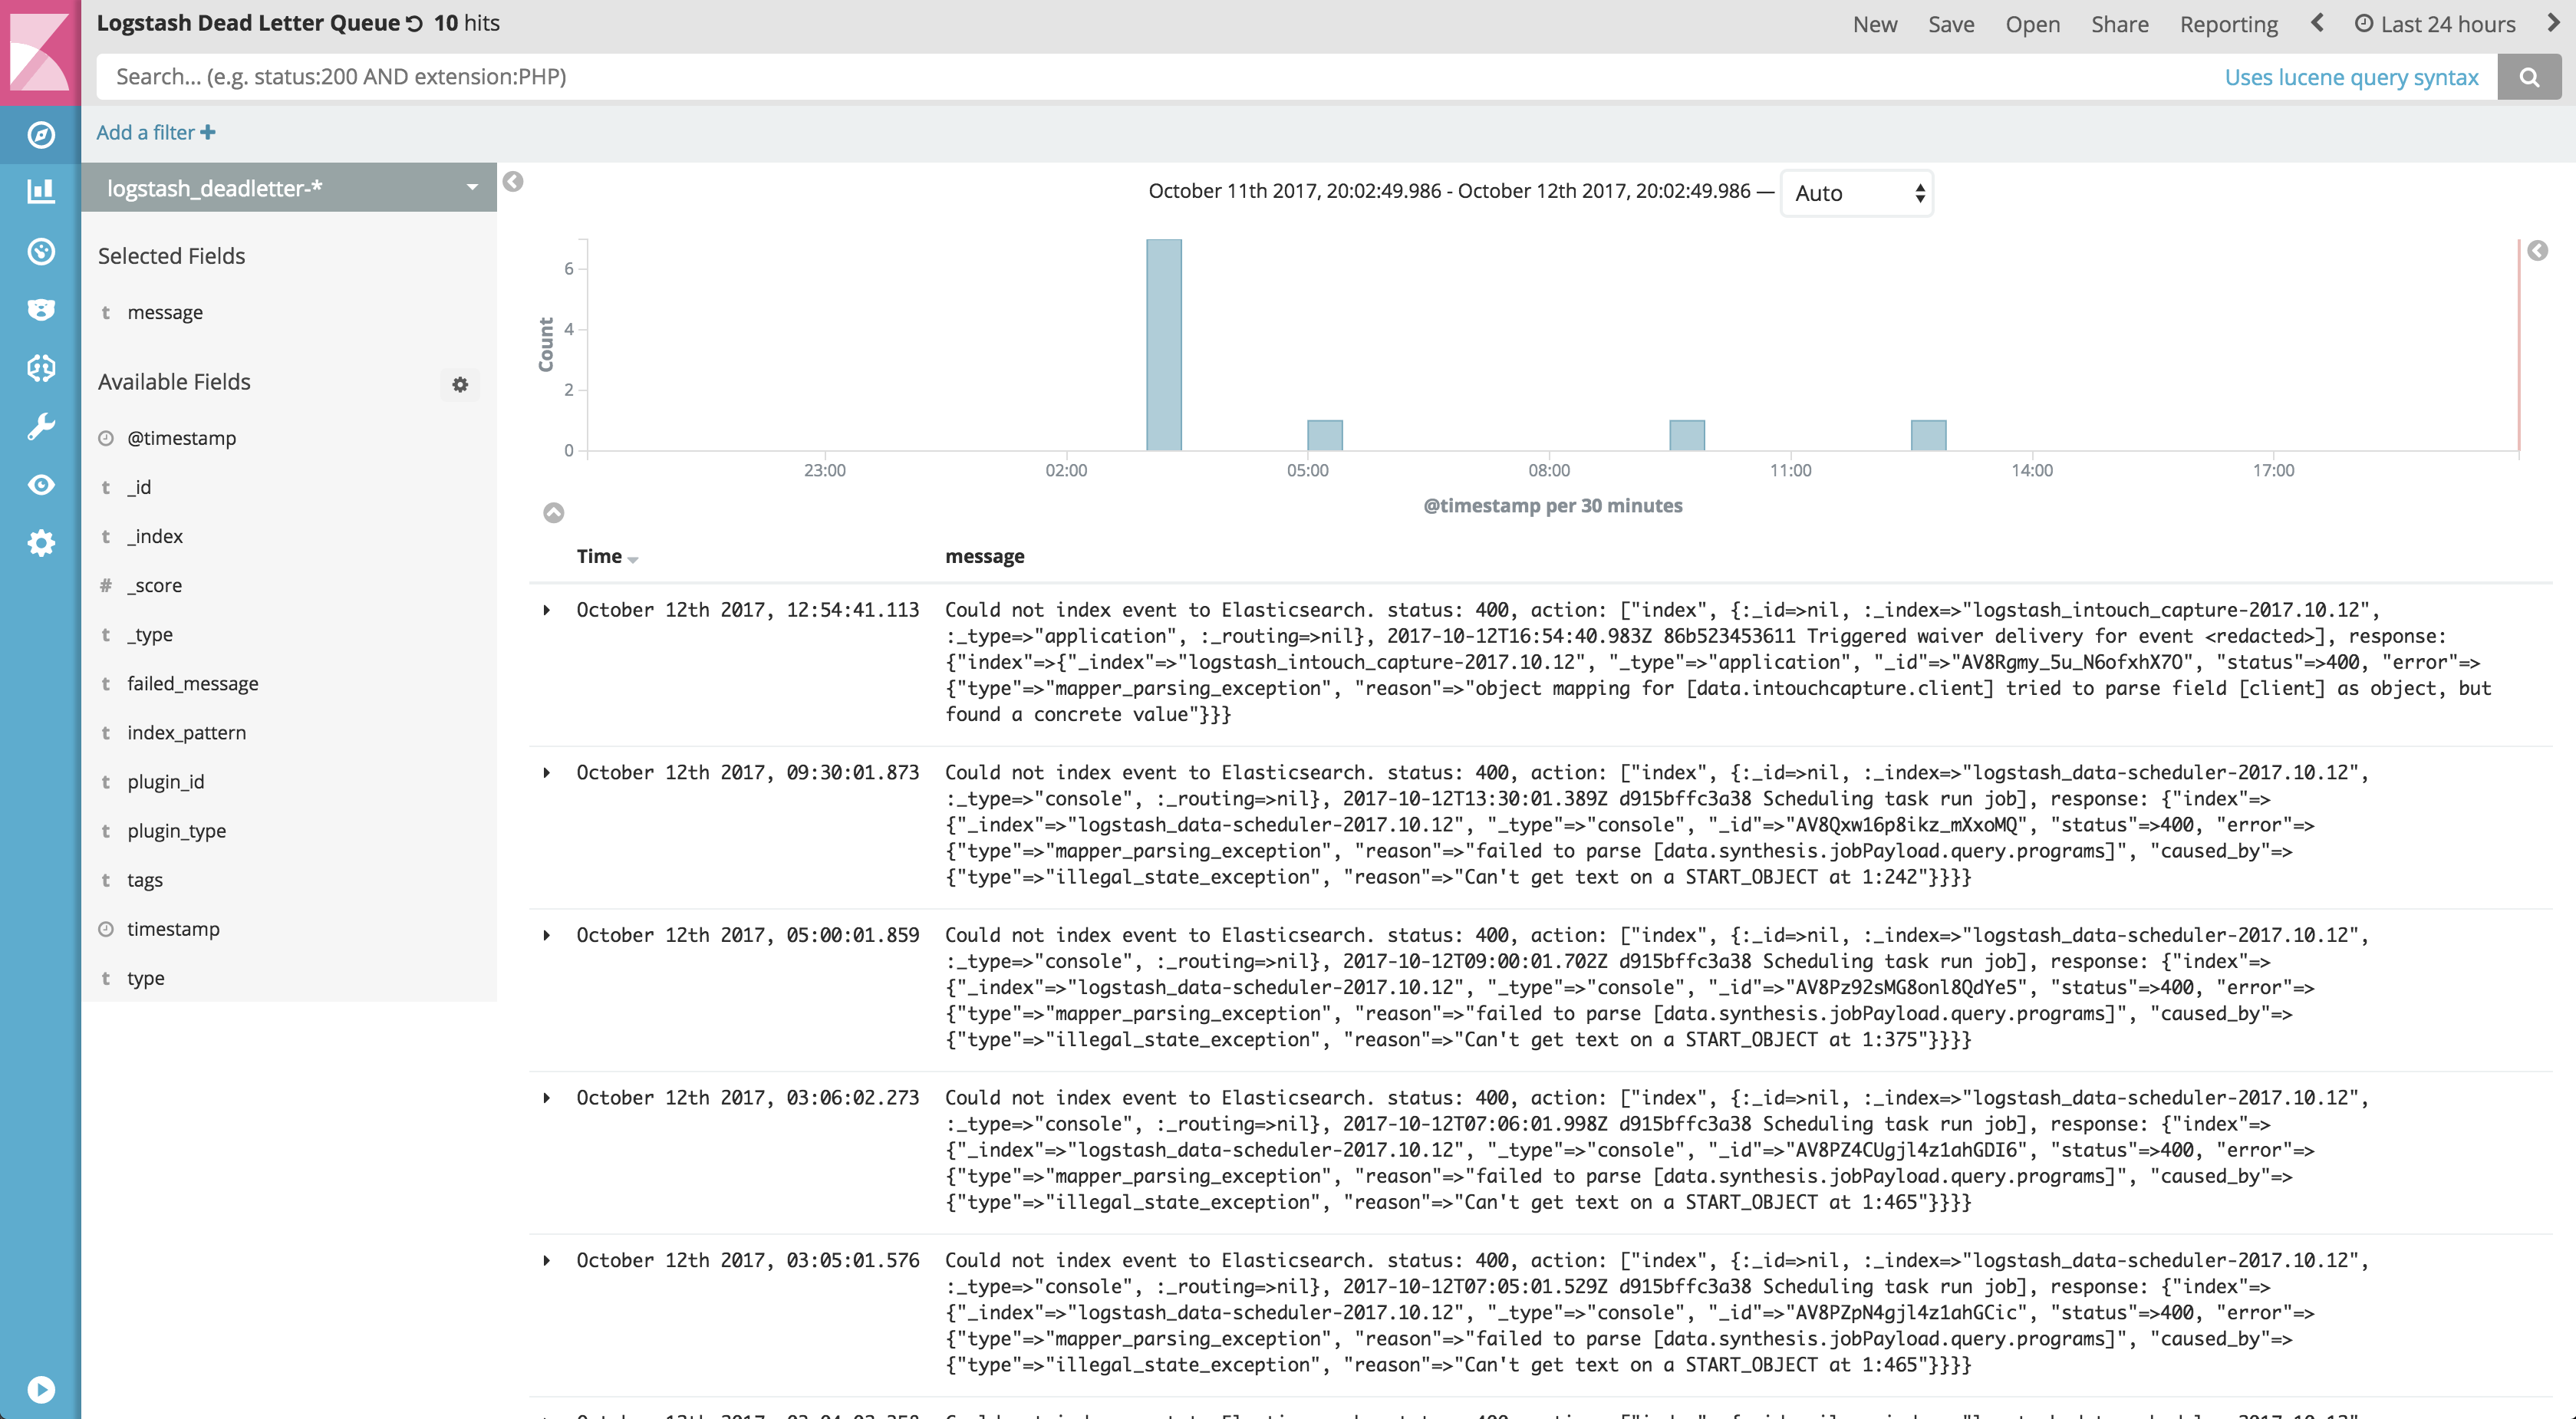The image size is (2576, 1419).
Task: Click the histogram bar at 05:00
Action: 1325,435
